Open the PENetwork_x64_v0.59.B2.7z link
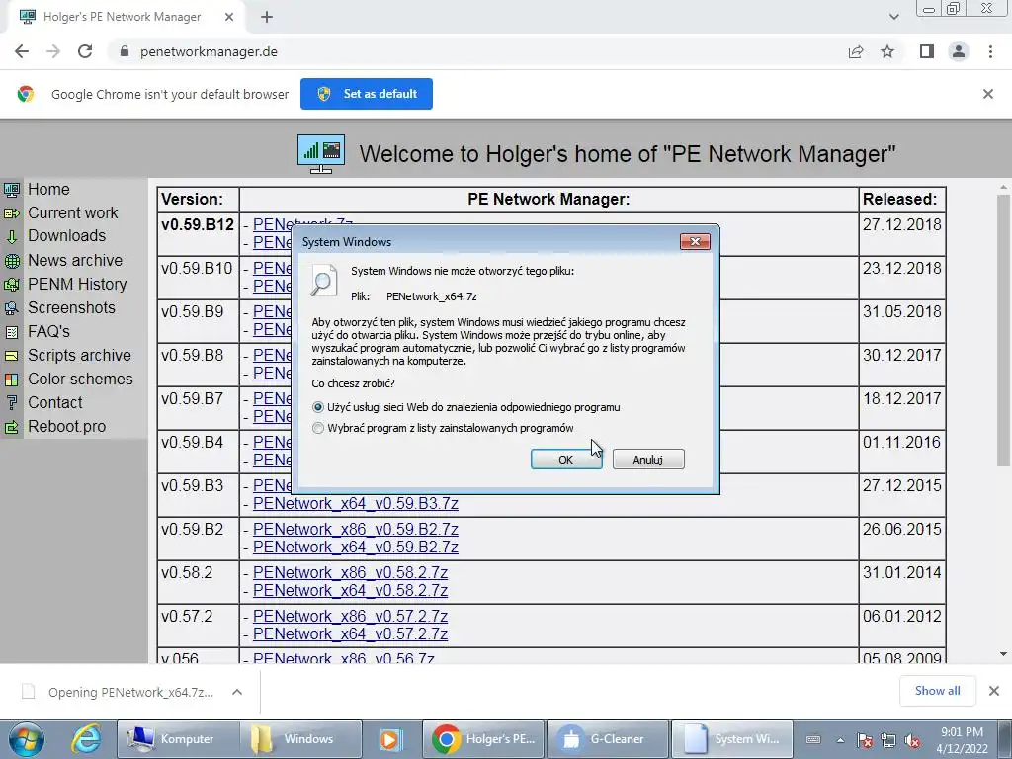Viewport: 1012px width, 759px height. pos(356,547)
